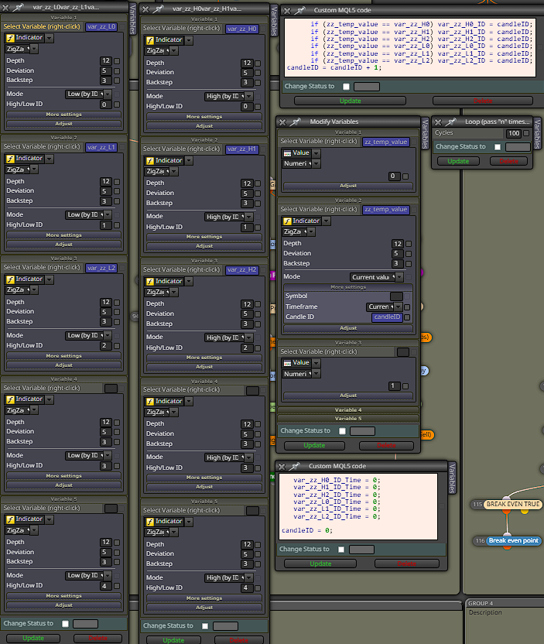Screen dimensions: 544x644
Task: Click pin icon of bottom Custom MQL5 code panel
Action: point(295,466)
